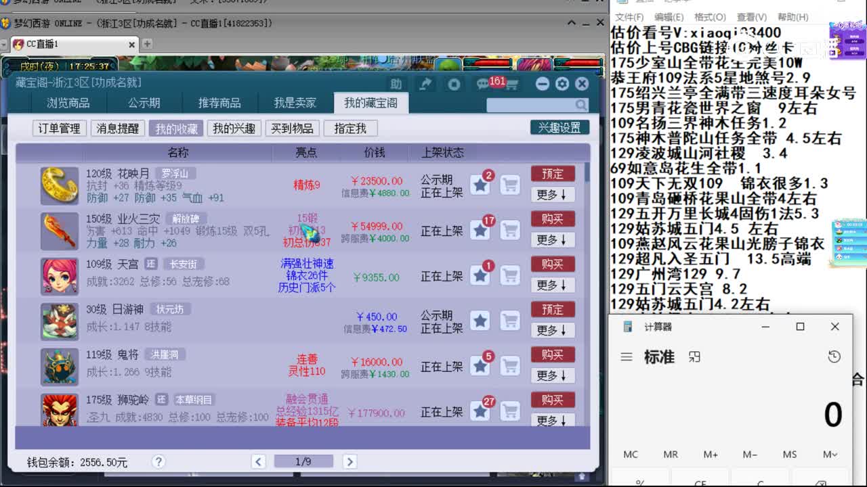Open the messages chat bubble icon
The image size is (867, 487).
coord(483,84)
